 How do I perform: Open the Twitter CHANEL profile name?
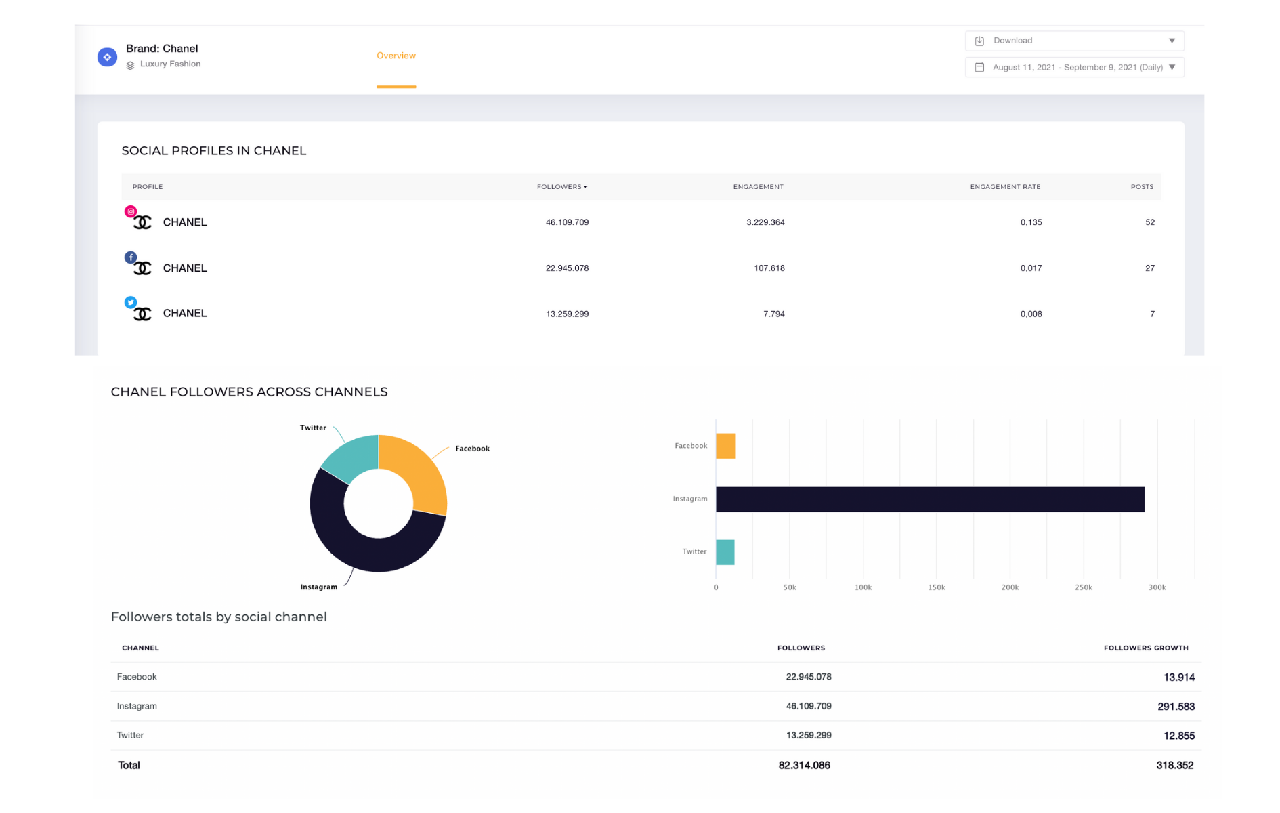pyautogui.click(x=185, y=313)
